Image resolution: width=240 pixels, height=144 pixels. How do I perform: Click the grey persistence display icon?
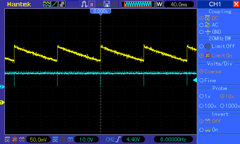pyautogui.click(x=62, y=4)
